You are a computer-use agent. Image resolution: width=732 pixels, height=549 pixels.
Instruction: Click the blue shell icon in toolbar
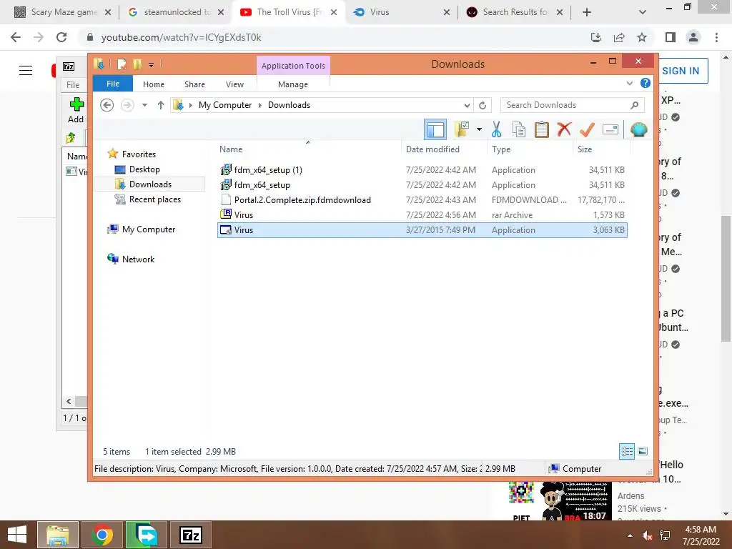[x=638, y=129]
